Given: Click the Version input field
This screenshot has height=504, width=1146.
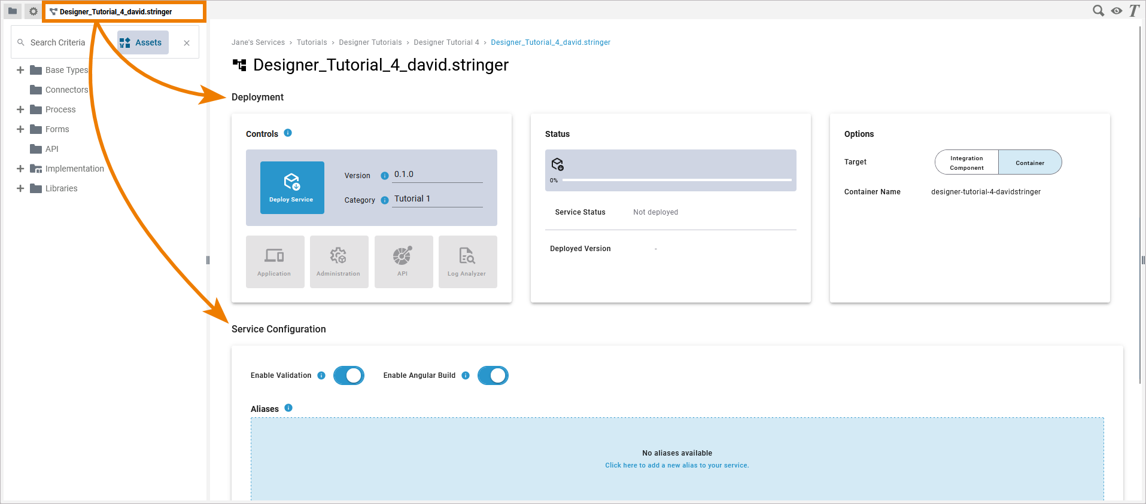Looking at the screenshot, I should pyautogui.click(x=437, y=175).
